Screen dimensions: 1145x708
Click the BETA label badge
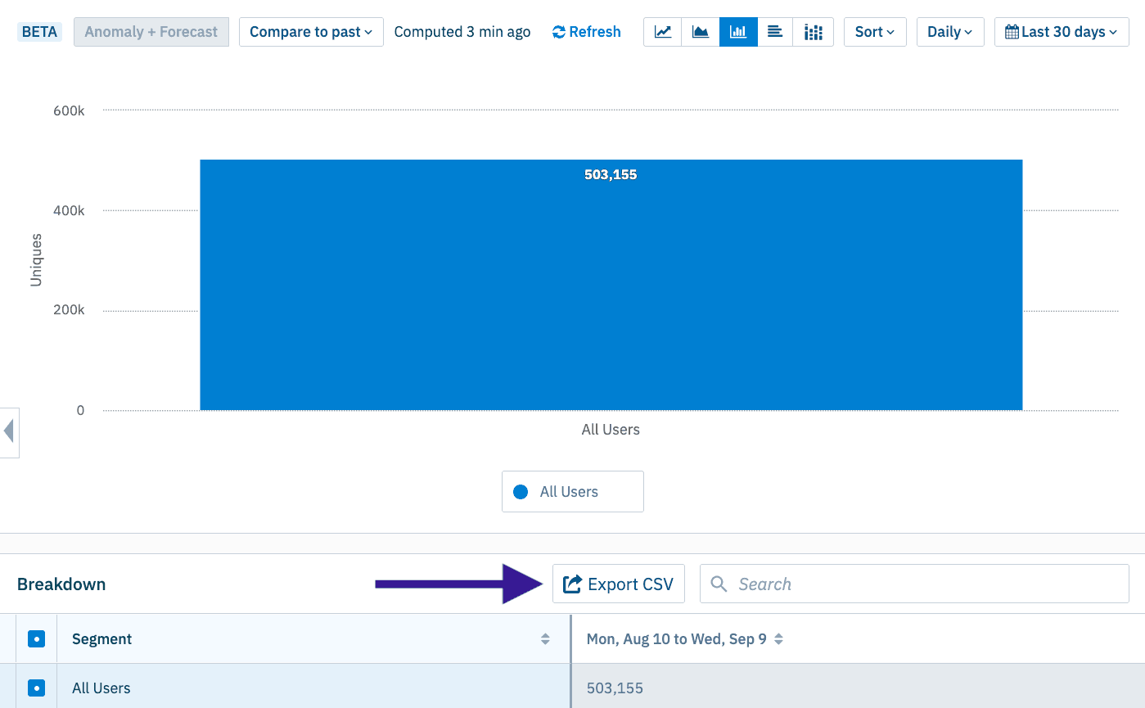[39, 30]
